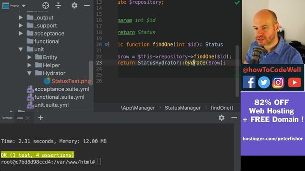305x171 pixels.
Task: Open acceptance.suite.yml file
Action: [61, 89]
